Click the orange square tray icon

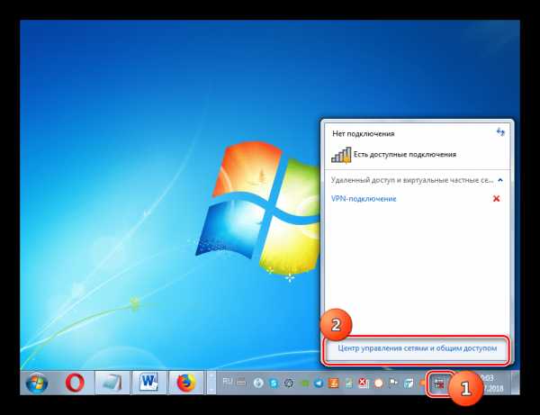(x=333, y=383)
